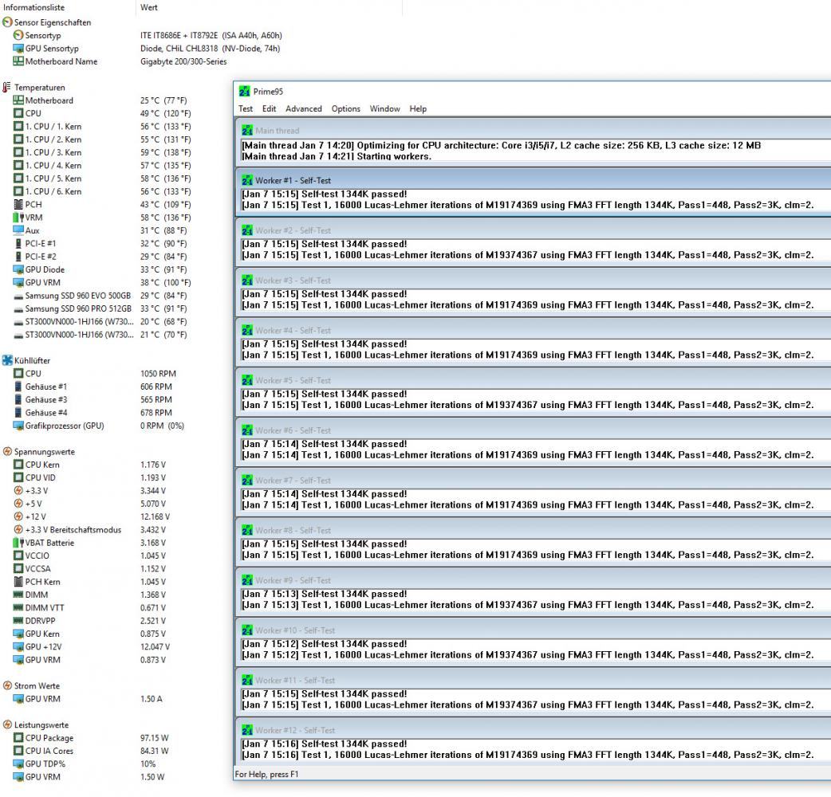Select the GPU VRM temperature row
The image size is (831, 797).
[102, 283]
